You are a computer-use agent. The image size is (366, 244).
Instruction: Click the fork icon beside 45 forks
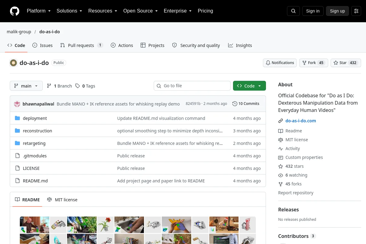281,184
